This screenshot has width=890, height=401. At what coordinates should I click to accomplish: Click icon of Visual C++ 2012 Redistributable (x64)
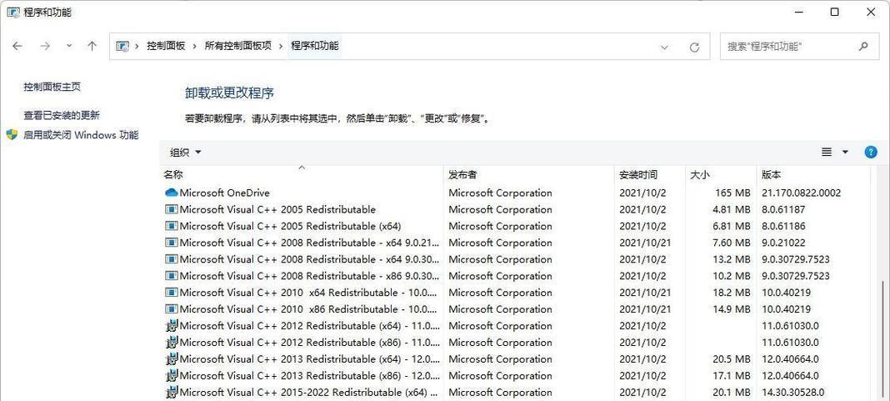tap(172, 326)
